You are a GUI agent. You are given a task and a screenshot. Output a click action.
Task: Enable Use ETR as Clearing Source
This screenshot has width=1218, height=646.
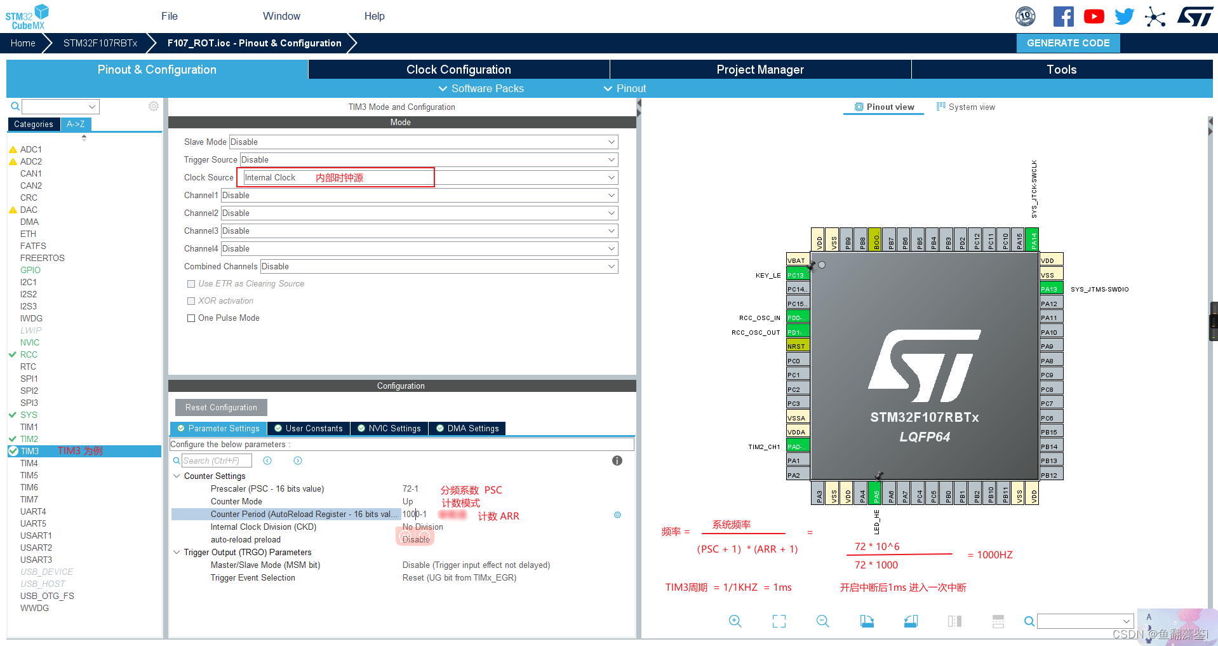pyautogui.click(x=191, y=284)
